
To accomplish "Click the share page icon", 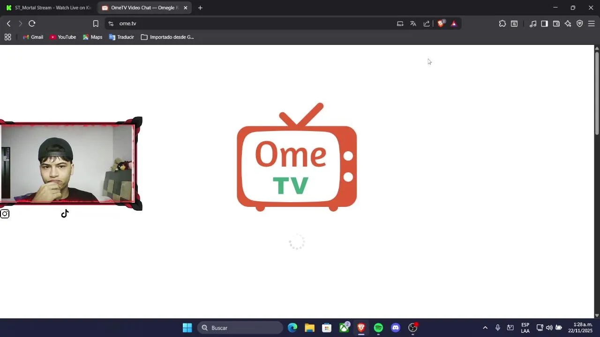I will (427, 23).
